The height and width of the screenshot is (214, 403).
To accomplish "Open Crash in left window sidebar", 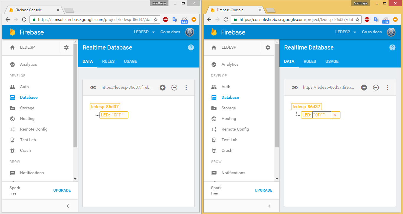I will point(38,150).
